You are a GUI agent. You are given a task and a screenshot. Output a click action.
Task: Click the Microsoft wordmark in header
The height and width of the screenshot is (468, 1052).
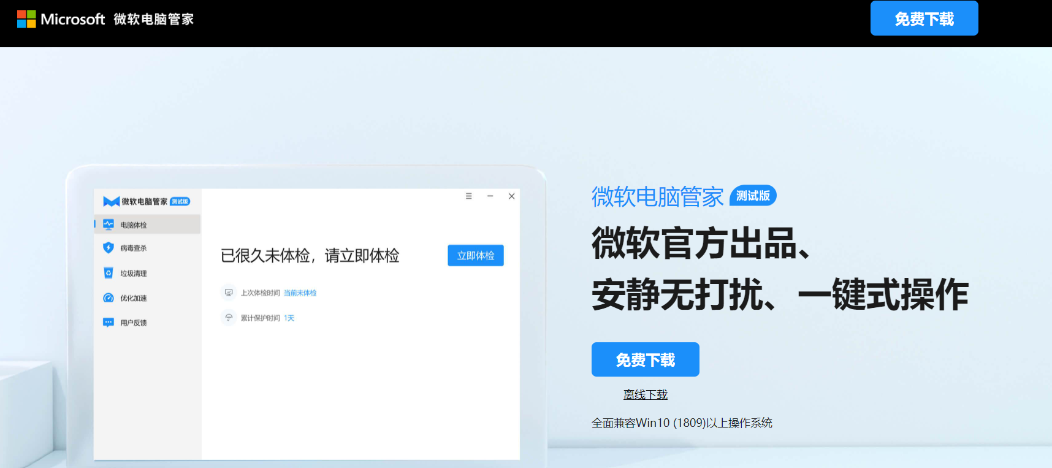(73, 19)
